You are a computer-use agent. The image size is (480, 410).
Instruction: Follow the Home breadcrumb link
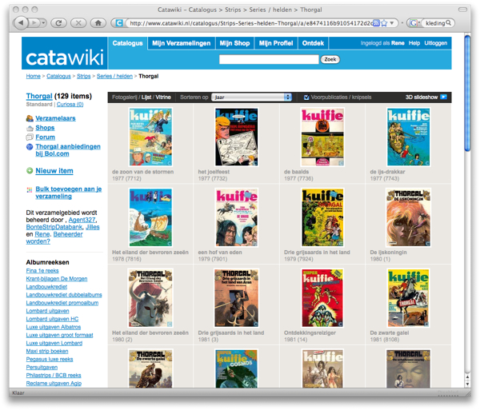33,76
